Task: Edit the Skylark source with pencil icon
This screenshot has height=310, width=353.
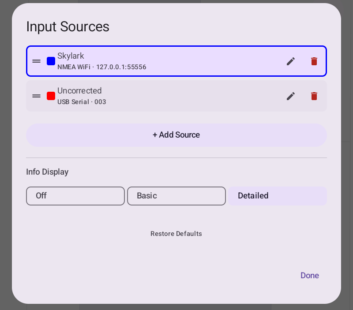Action: tap(291, 61)
